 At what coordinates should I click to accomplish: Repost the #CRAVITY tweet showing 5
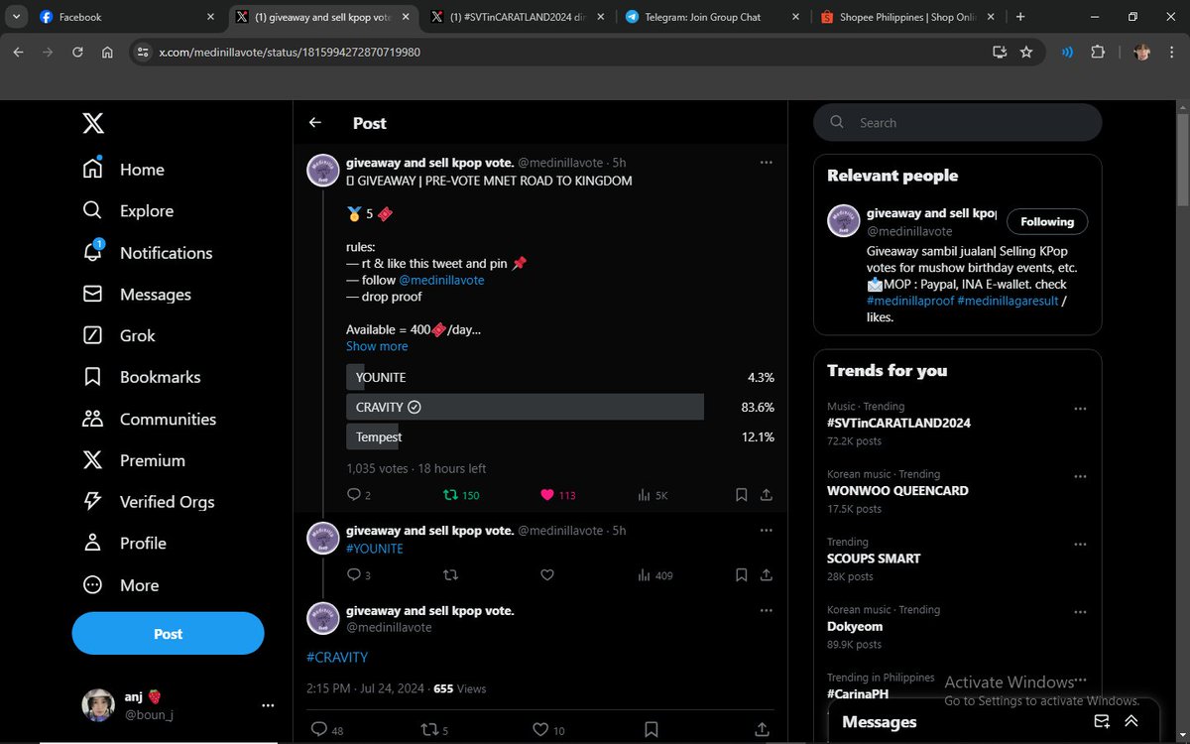435,730
